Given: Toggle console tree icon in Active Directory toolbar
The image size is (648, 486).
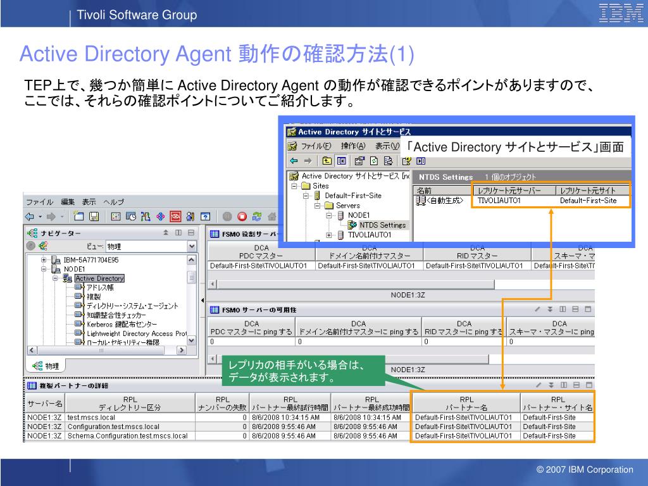Looking at the screenshot, I should point(341,161).
